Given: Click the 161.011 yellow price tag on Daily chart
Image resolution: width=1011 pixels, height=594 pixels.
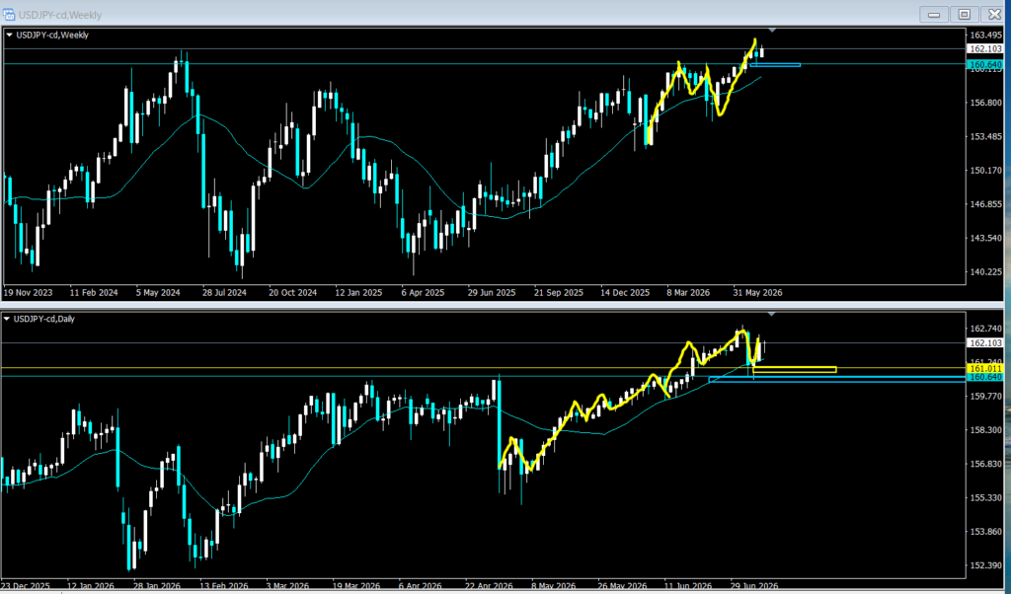Looking at the screenshot, I should point(985,368).
